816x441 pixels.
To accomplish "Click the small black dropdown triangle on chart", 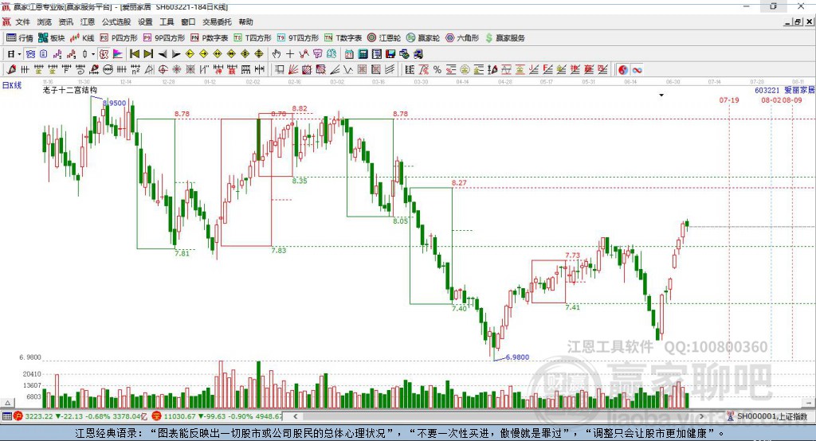I will [x=661, y=96].
